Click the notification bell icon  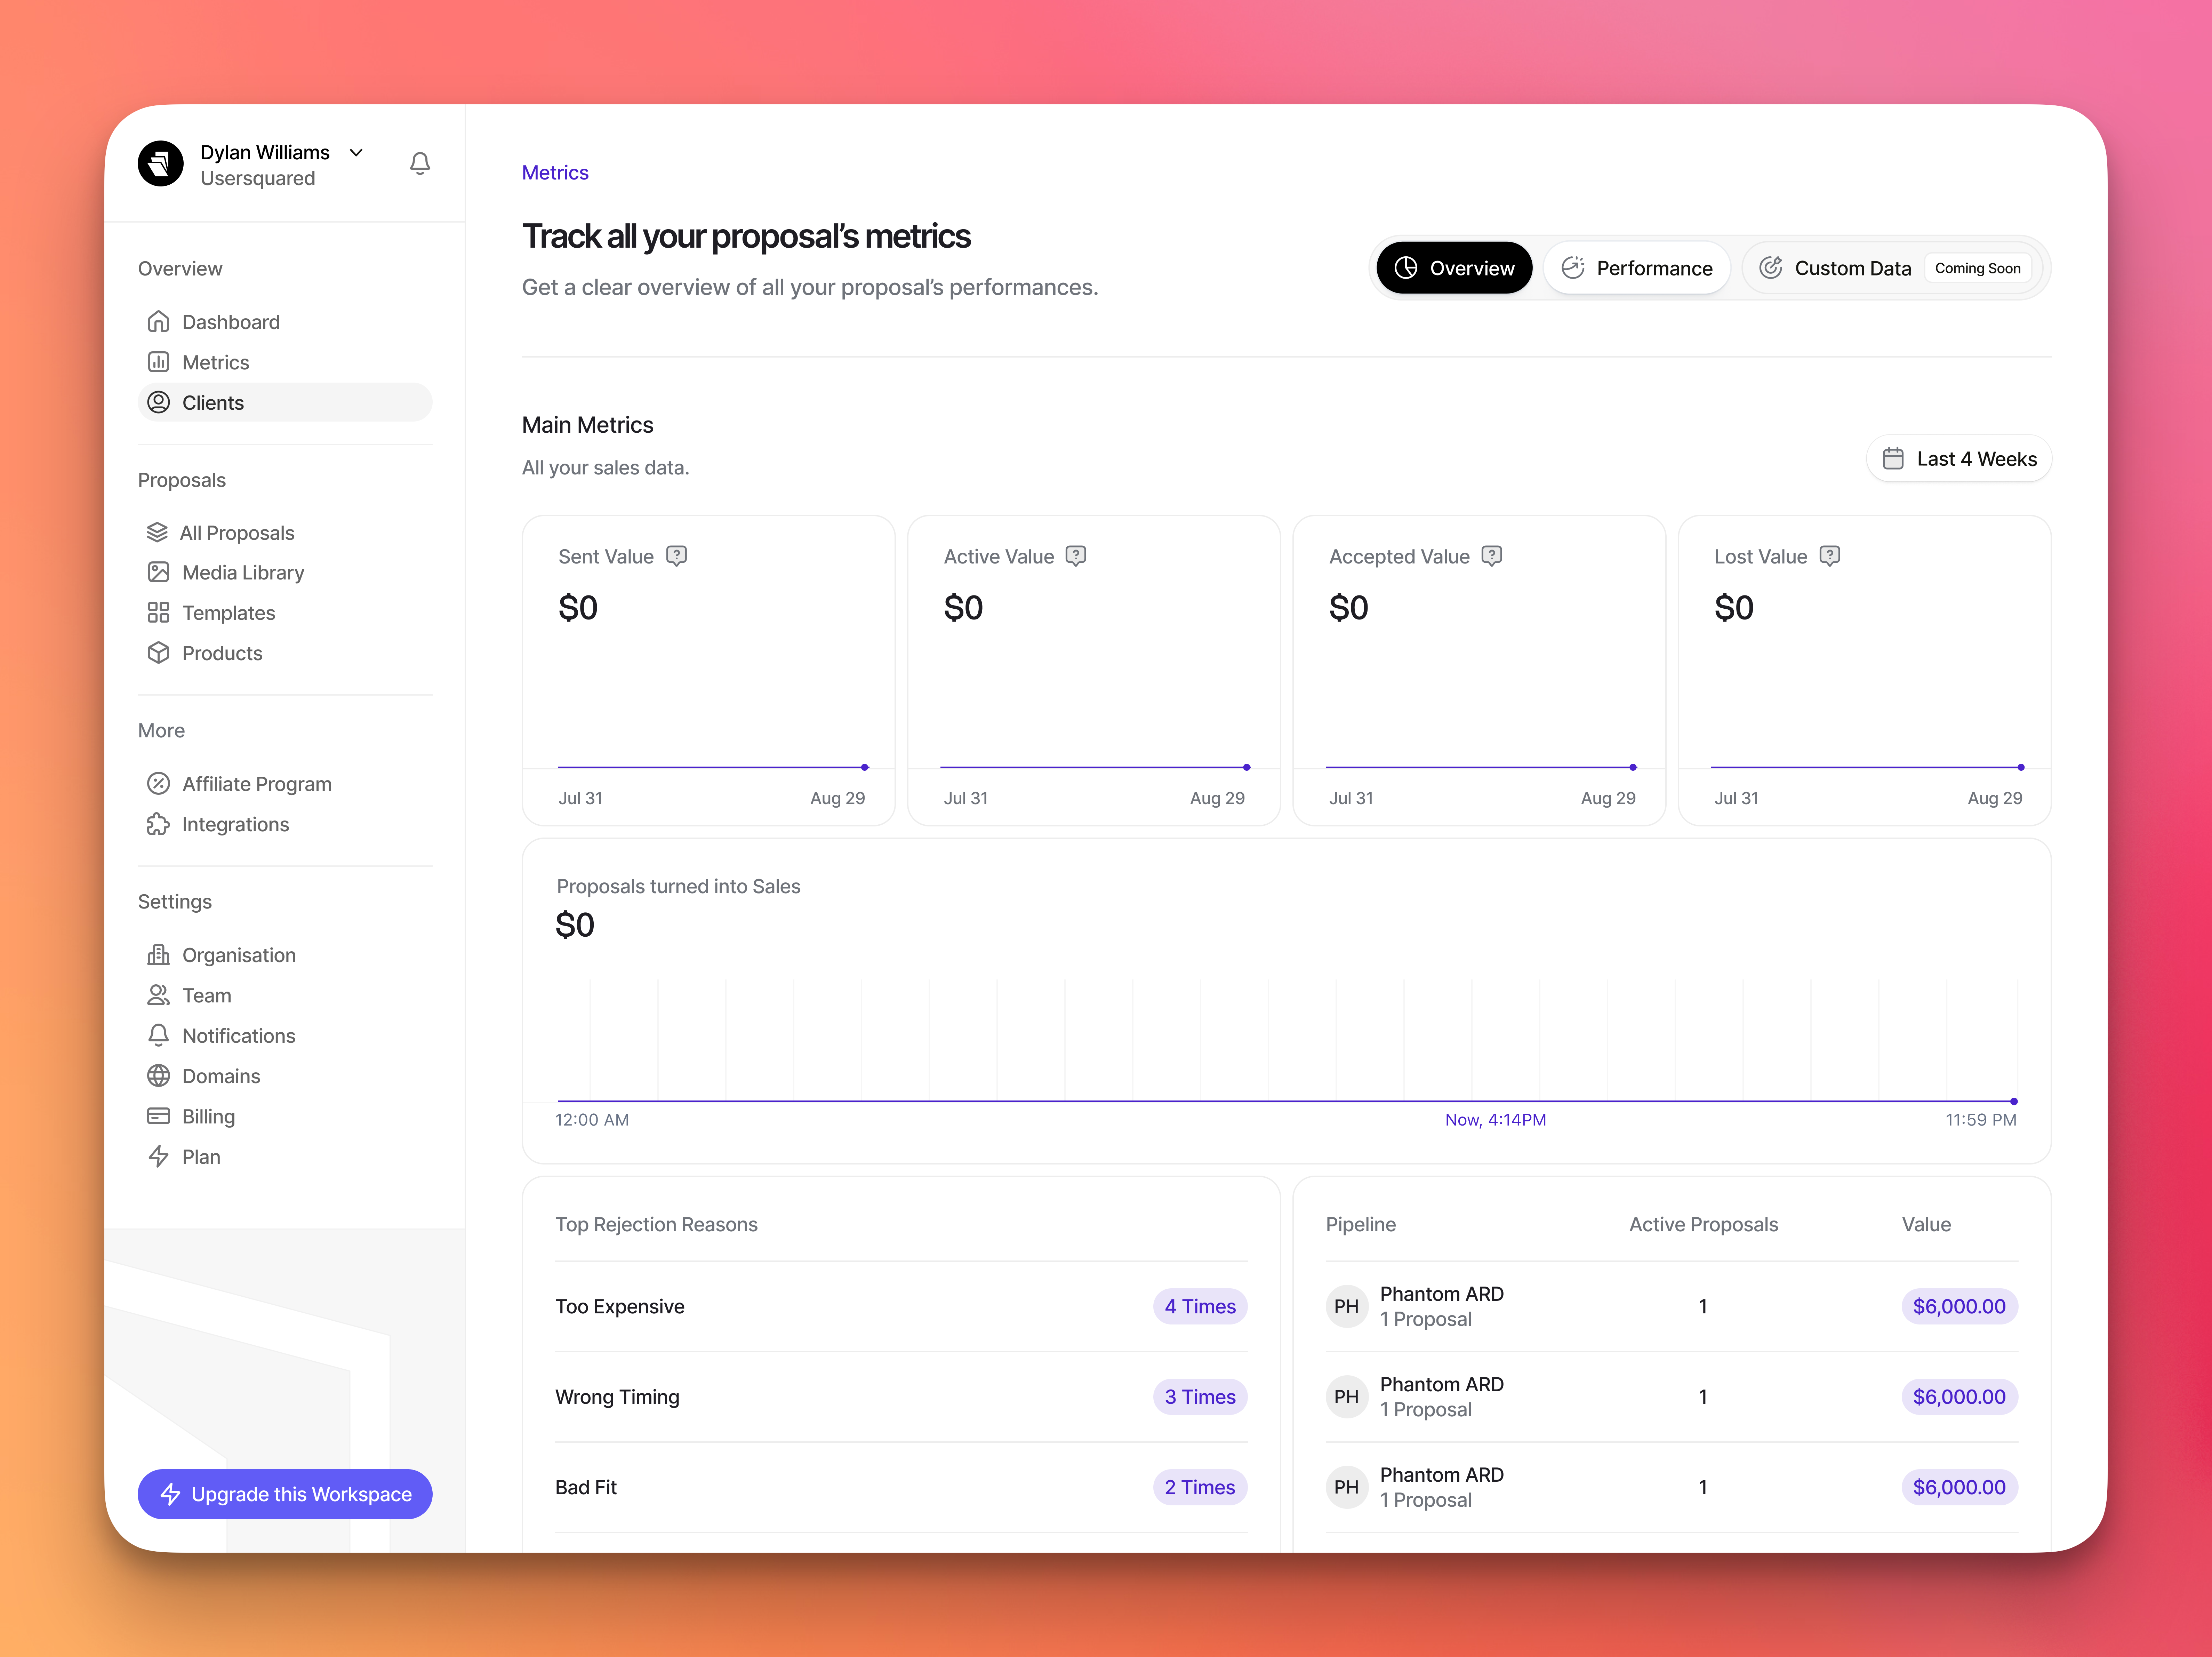point(420,163)
